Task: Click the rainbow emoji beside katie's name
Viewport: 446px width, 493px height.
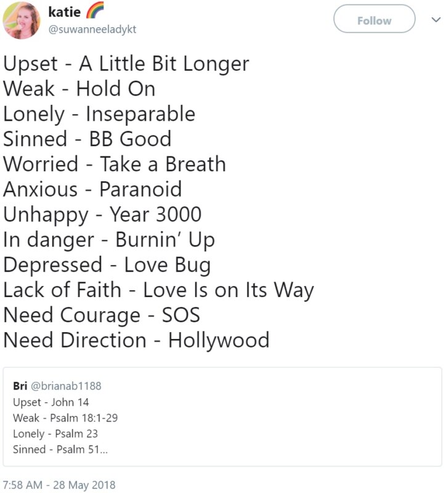Action: [x=95, y=10]
